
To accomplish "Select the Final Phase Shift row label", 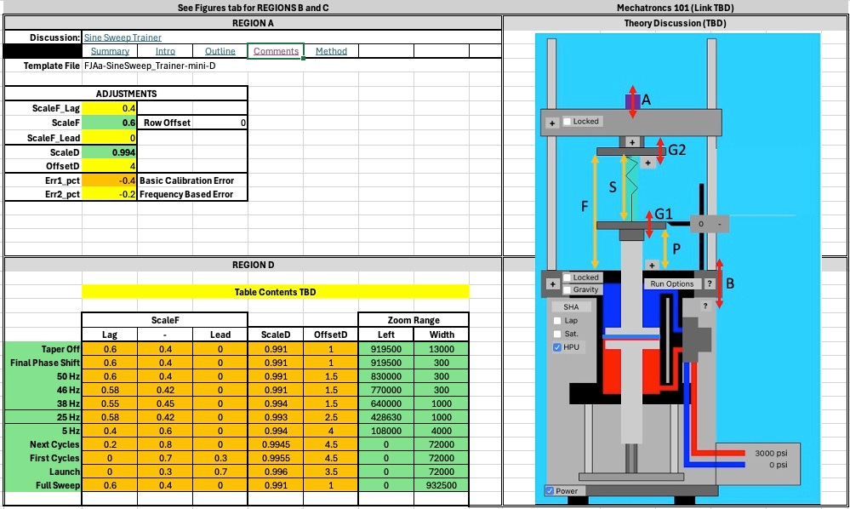I will pyautogui.click(x=43, y=363).
